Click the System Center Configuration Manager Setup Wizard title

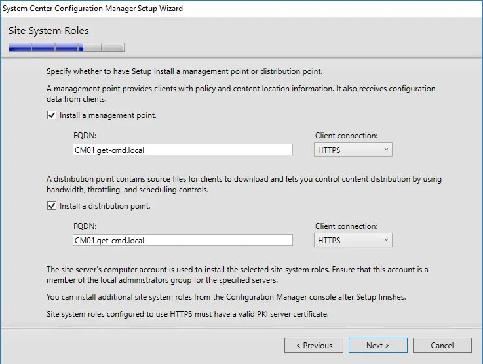point(92,9)
